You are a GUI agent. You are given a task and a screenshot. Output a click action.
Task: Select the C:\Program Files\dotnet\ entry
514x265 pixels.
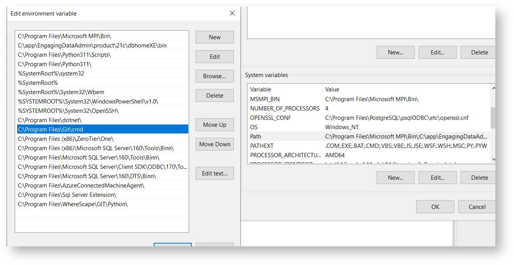pos(50,120)
